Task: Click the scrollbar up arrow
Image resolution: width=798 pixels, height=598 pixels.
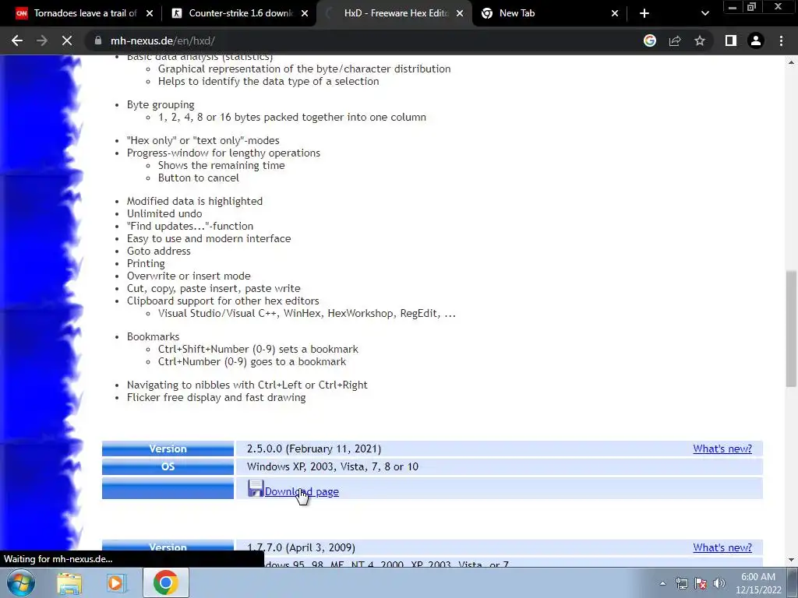Action: pos(791,62)
